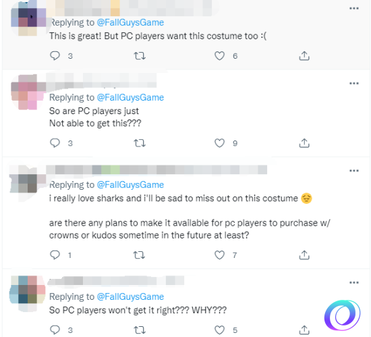Image resolution: width=371 pixels, height=337 pixels.
Task: Open more options on 'Not able to get this' tweet
Action: coord(354,83)
